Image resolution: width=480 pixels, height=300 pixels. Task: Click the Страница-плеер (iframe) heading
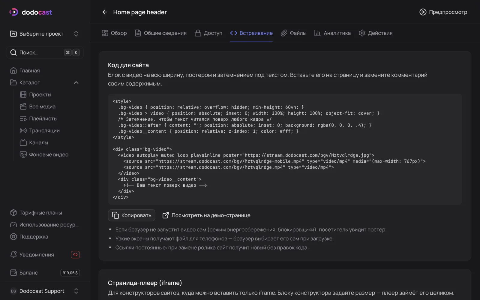click(x=145, y=283)
